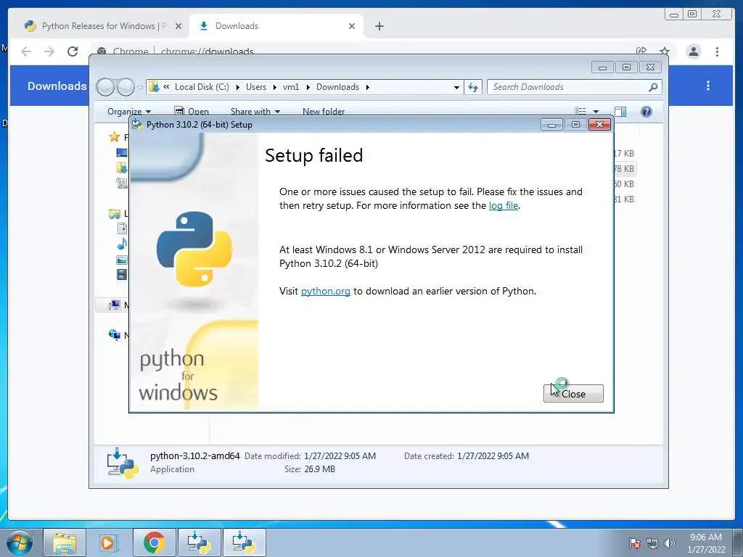This screenshot has height=557, width=743.
Task: Open the setup log file link
Action: tap(504, 205)
